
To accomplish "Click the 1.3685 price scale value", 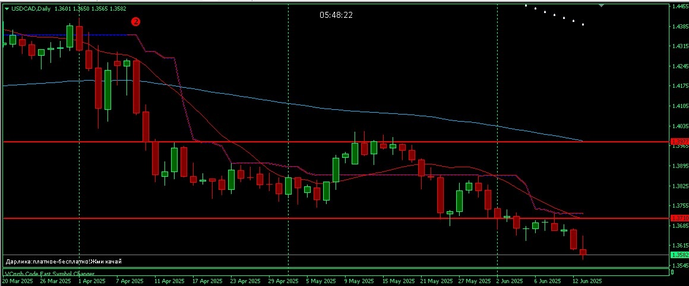I will click(x=679, y=226).
